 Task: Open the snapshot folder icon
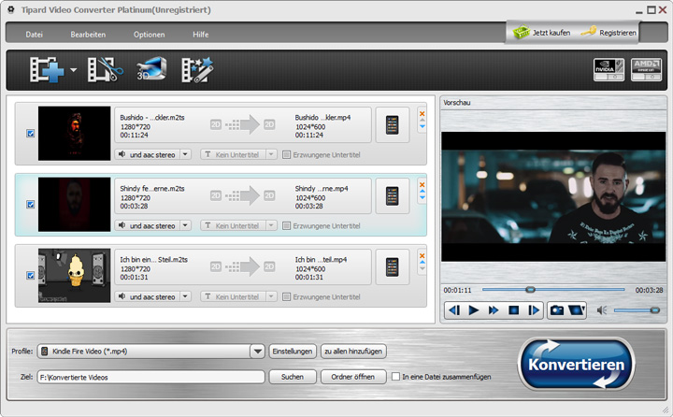click(x=577, y=310)
